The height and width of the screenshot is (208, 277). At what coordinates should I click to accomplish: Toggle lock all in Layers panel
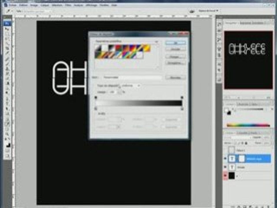pyautogui.click(x=246, y=143)
